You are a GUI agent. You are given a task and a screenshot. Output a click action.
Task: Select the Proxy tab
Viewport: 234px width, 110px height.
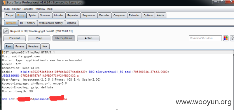[x=21, y=16]
